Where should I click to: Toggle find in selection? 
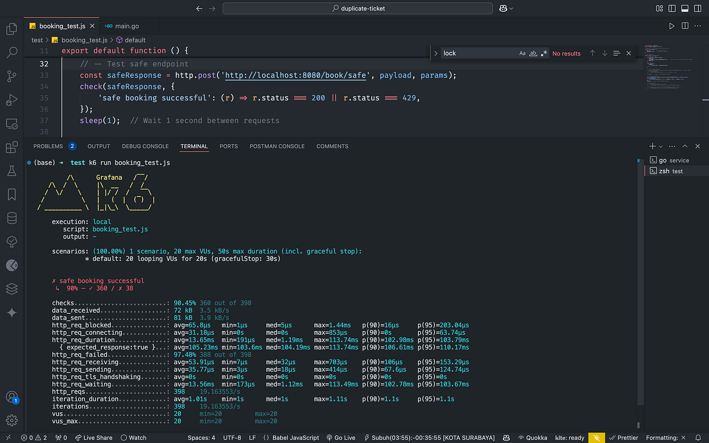pos(616,53)
